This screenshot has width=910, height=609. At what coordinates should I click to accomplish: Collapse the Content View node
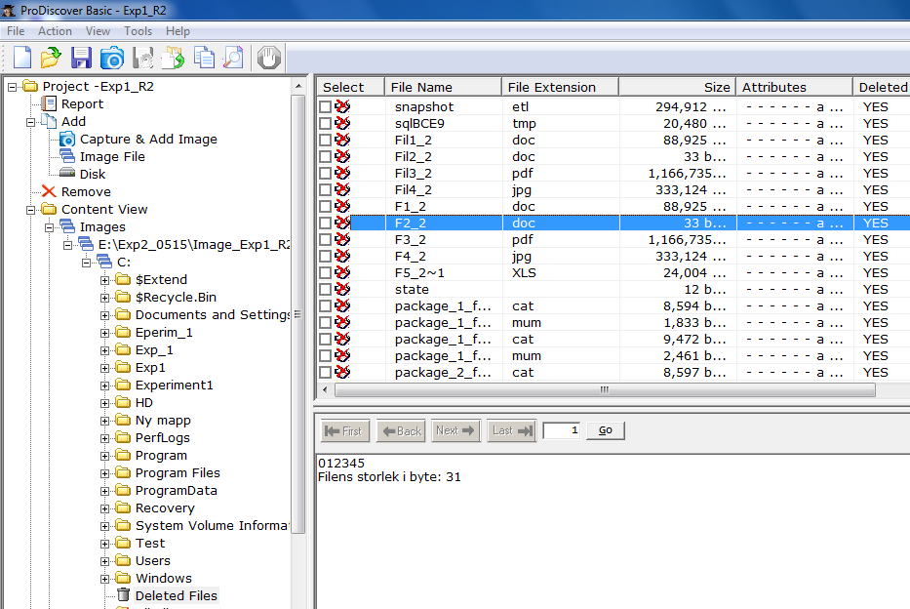coord(31,210)
